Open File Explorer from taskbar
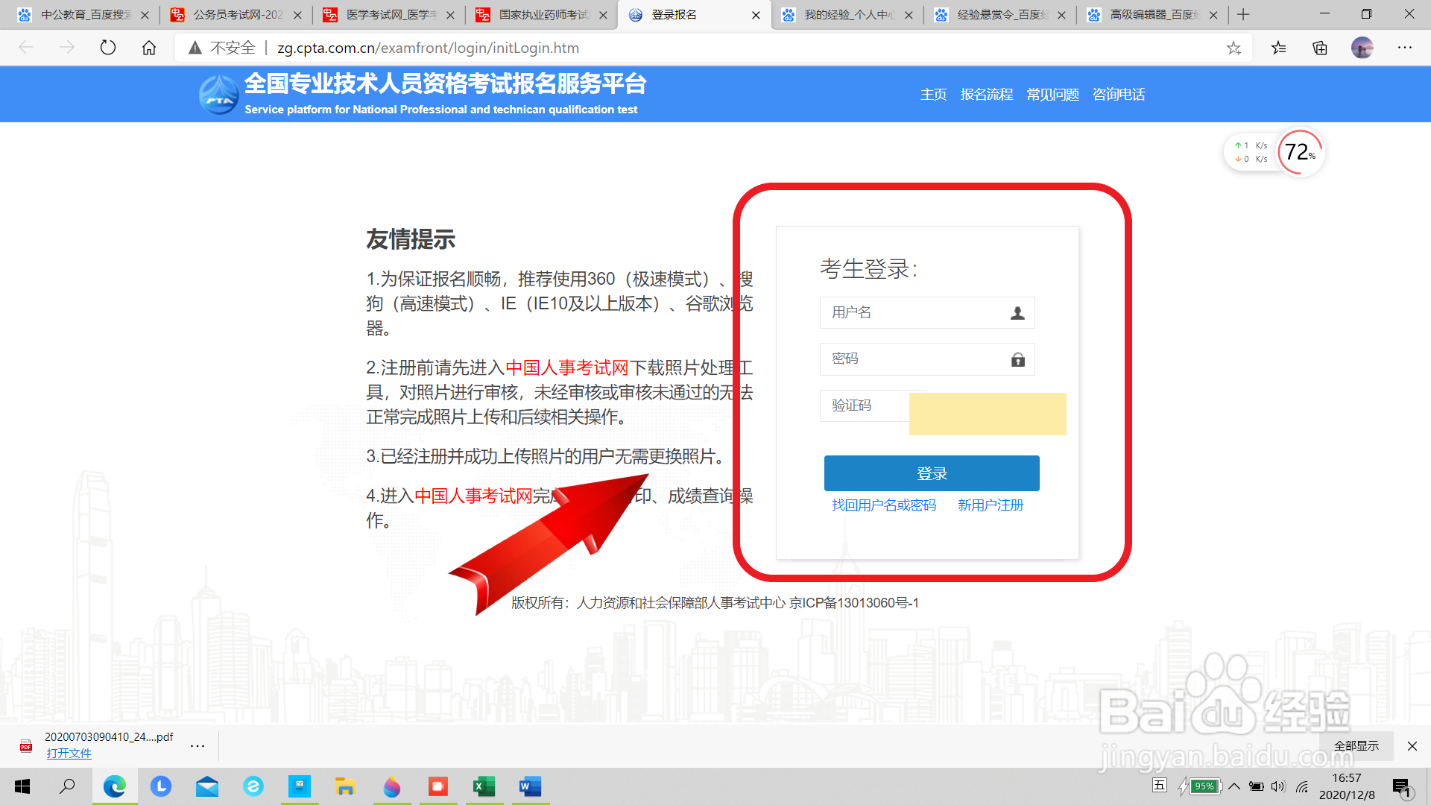 (345, 786)
